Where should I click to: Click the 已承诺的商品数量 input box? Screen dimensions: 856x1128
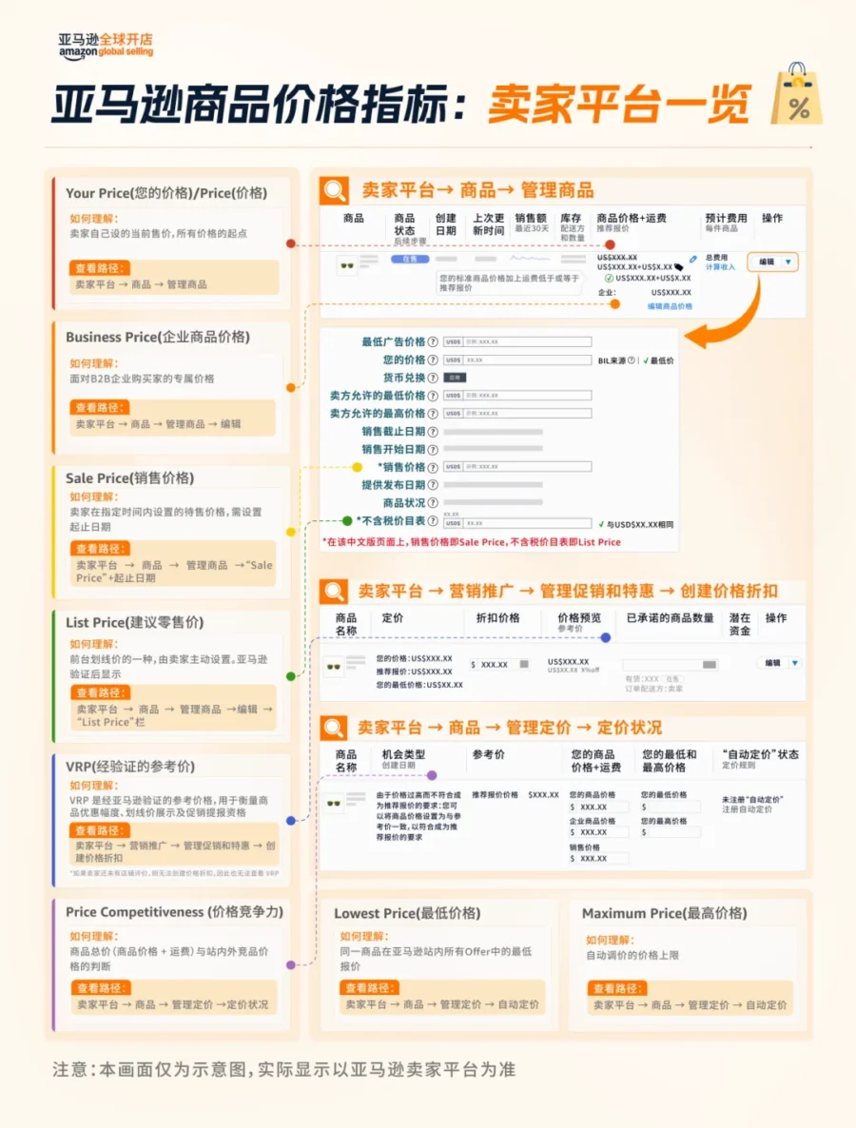tap(671, 665)
